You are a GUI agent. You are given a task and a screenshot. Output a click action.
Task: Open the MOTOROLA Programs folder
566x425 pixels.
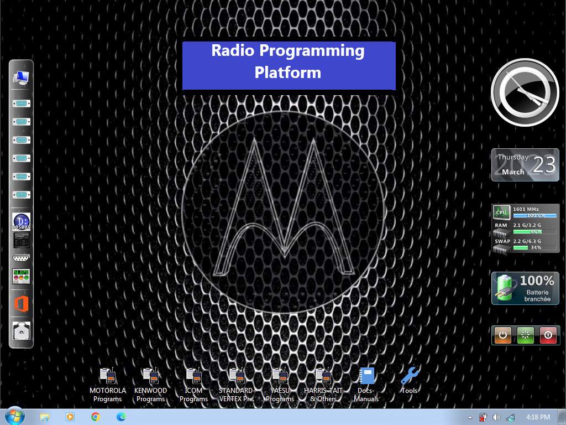(107, 377)
